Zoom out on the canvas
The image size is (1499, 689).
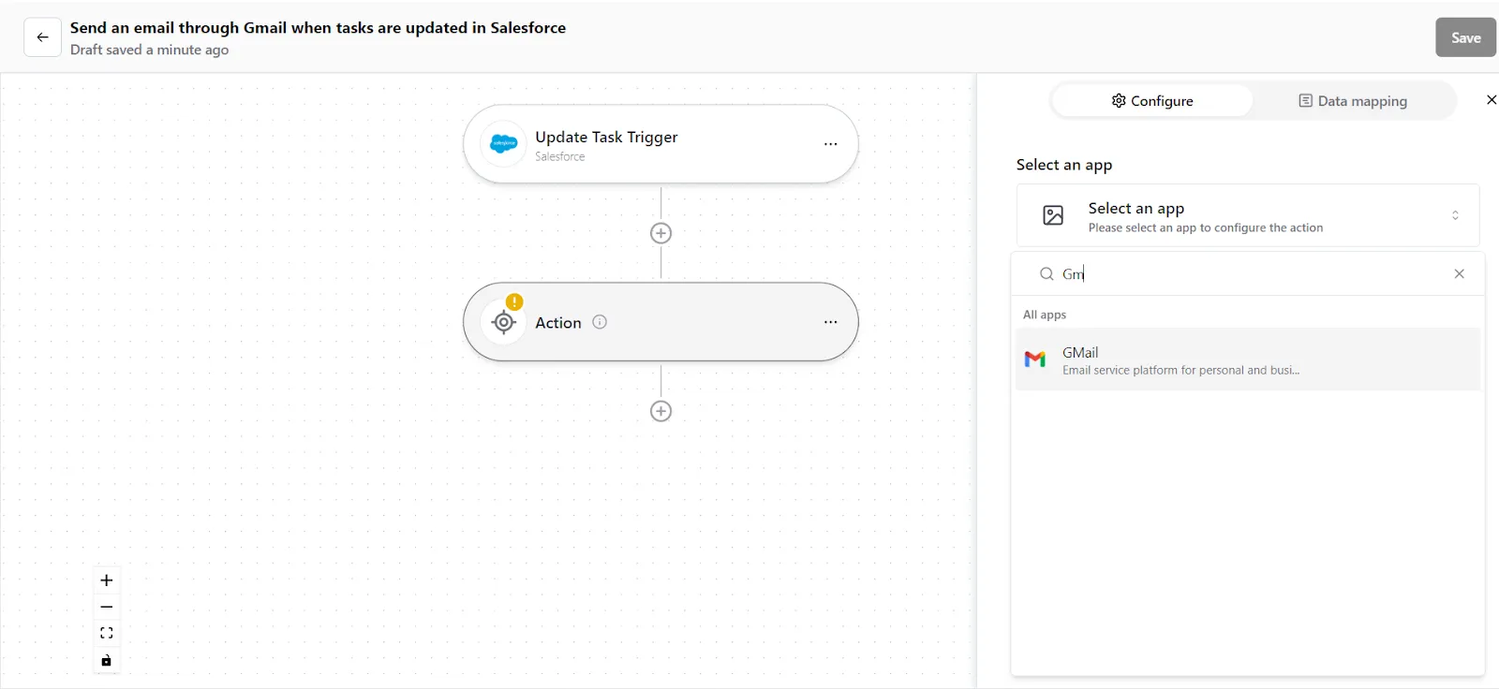tap(107, 607)
